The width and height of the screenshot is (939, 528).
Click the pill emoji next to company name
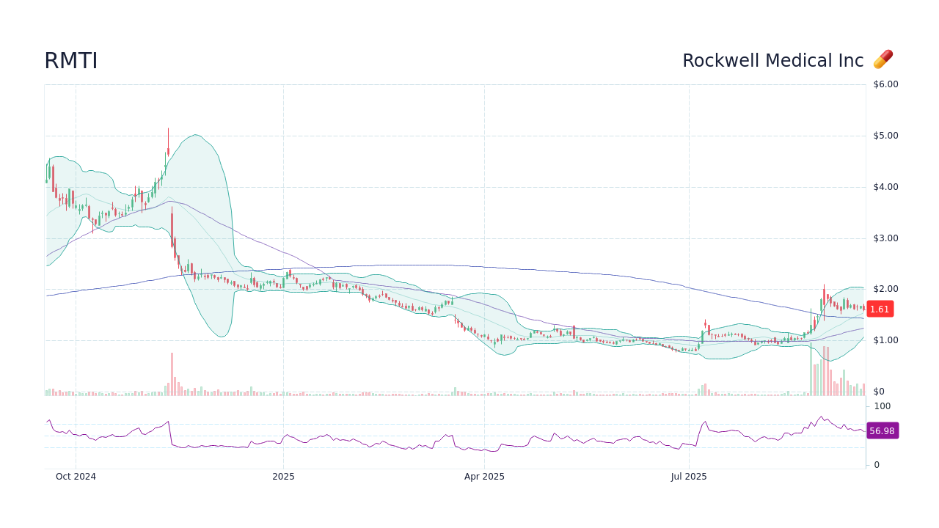[883, 59]
